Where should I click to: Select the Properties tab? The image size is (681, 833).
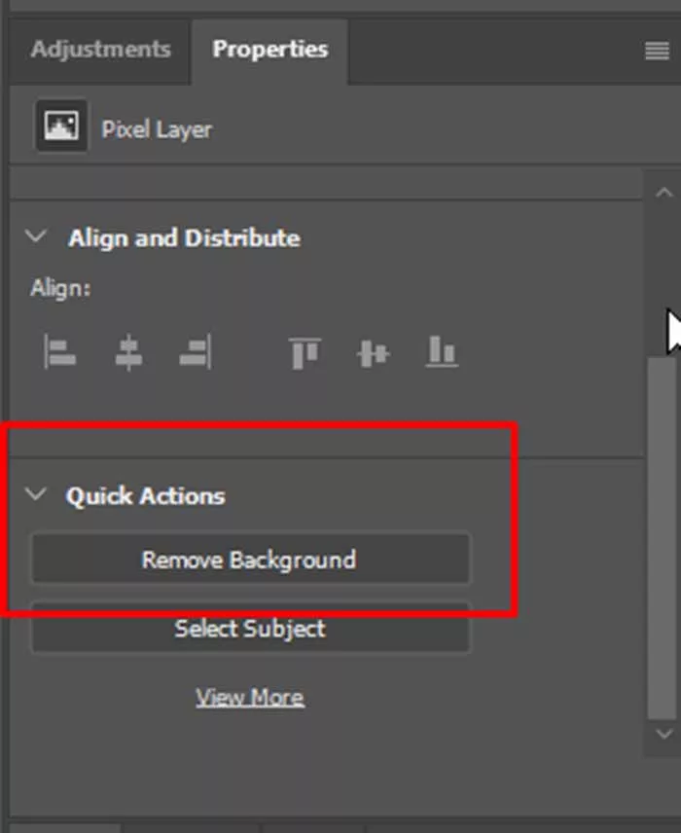tap(269, 50)
